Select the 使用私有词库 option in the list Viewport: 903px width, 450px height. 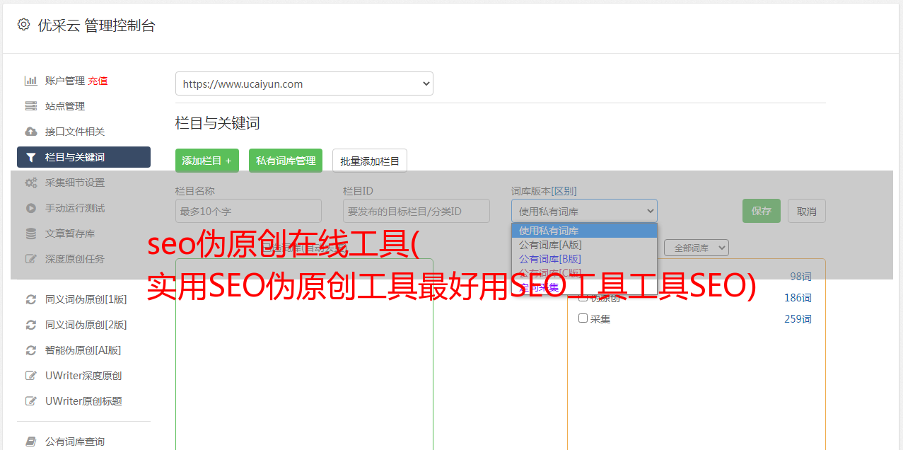[584, 231]
